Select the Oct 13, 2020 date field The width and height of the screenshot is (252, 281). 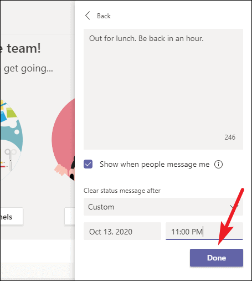122,231
